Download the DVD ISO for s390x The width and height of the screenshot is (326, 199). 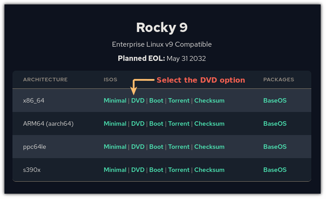click(x=138, y=170)
